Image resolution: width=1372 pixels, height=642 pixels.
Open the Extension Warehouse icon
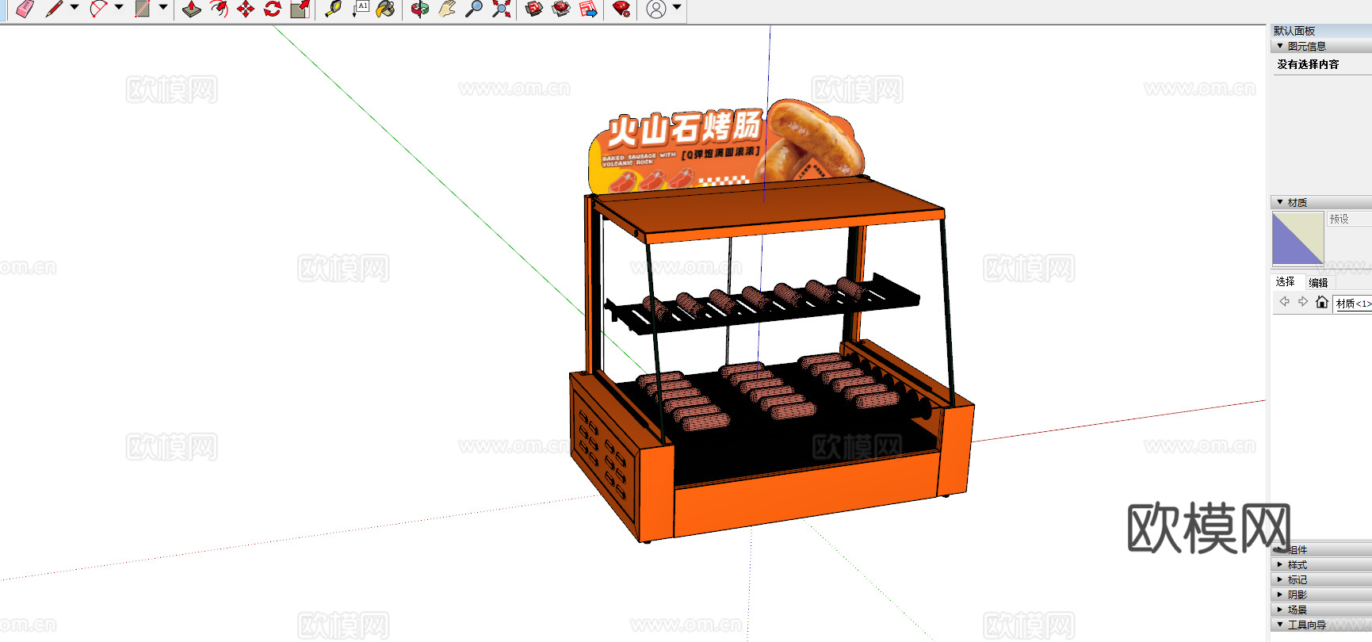pos(561,9)
